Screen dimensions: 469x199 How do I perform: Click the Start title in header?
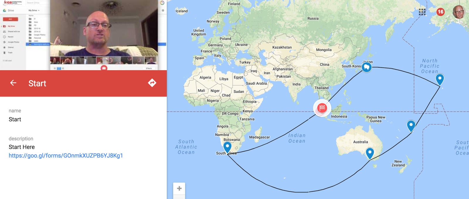(x=37, y=83)
